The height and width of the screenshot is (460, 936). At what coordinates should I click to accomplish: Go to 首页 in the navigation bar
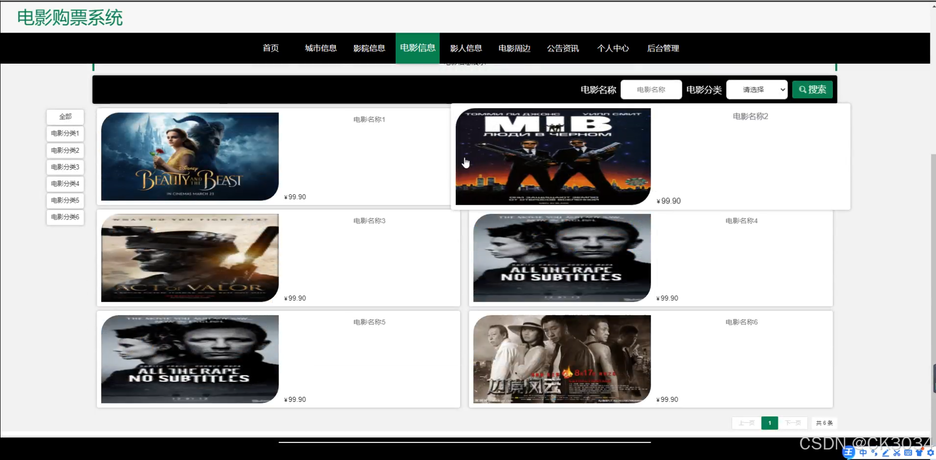pos(270,48)
